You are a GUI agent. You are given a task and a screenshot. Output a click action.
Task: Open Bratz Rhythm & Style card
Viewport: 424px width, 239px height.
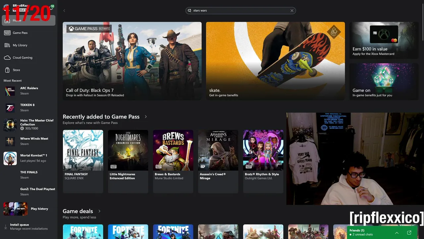pos(263,161)
